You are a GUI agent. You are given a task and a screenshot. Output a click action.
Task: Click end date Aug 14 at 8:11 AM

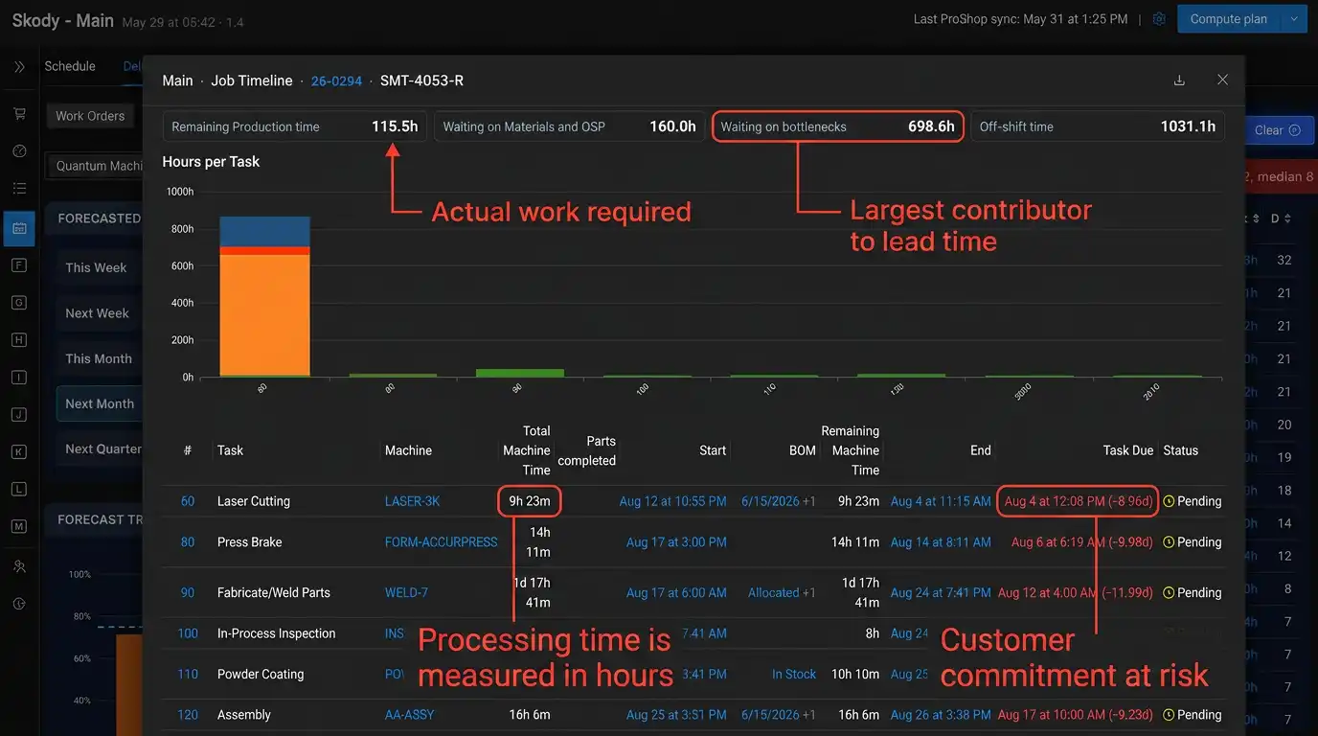[x=941, y=542]
